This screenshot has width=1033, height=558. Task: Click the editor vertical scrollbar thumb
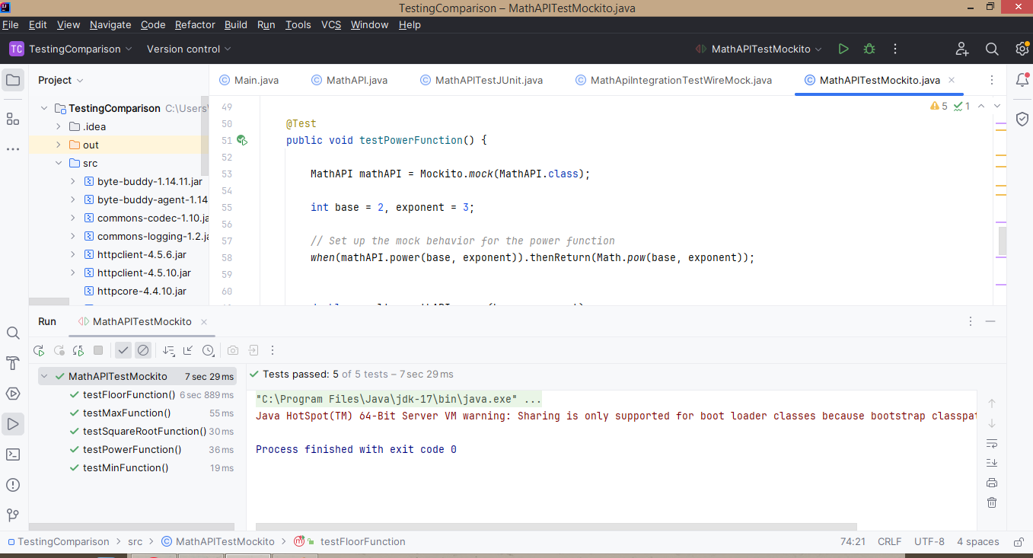[x=1003, y=240]
